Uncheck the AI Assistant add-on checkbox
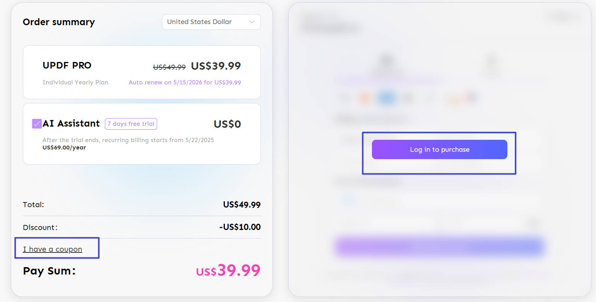Screen dimensions: 596x302 click(37, 124)
